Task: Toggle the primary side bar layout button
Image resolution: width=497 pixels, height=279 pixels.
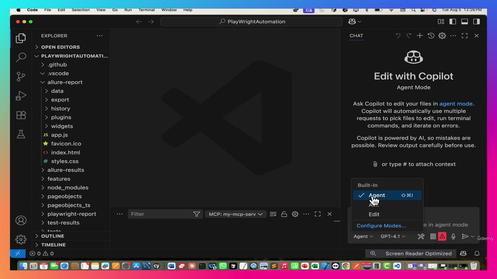Action: click(453, 22)
